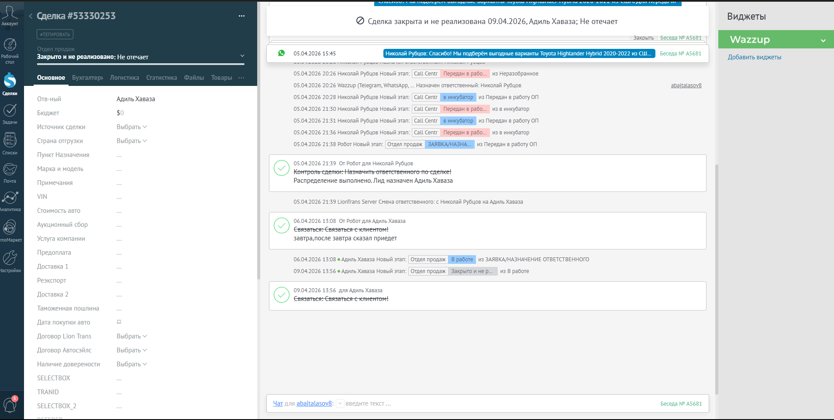Switch to the Логистика tab
Screen dimensions: 834x420
124,78
